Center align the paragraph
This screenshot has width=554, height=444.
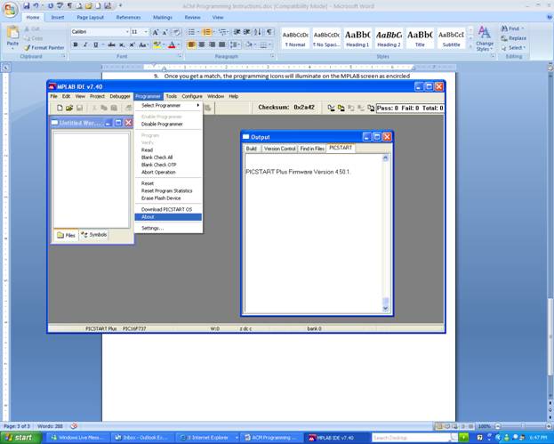tap(201, 44)
